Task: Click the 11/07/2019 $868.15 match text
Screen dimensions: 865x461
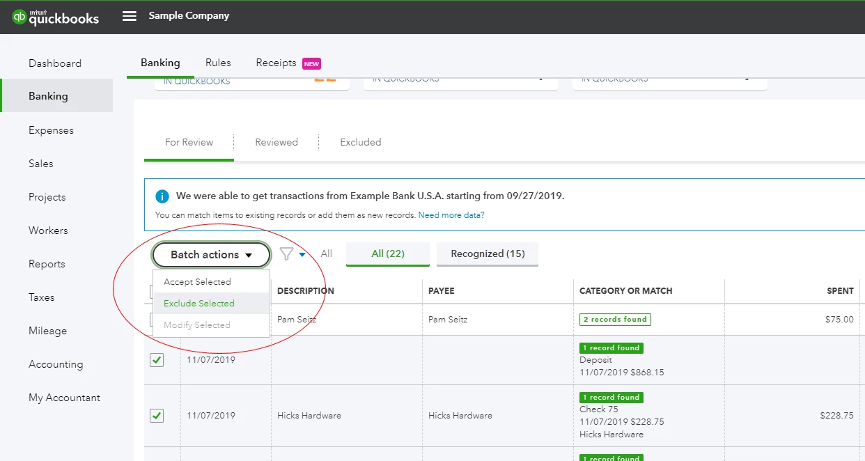Action: point(622,373)
